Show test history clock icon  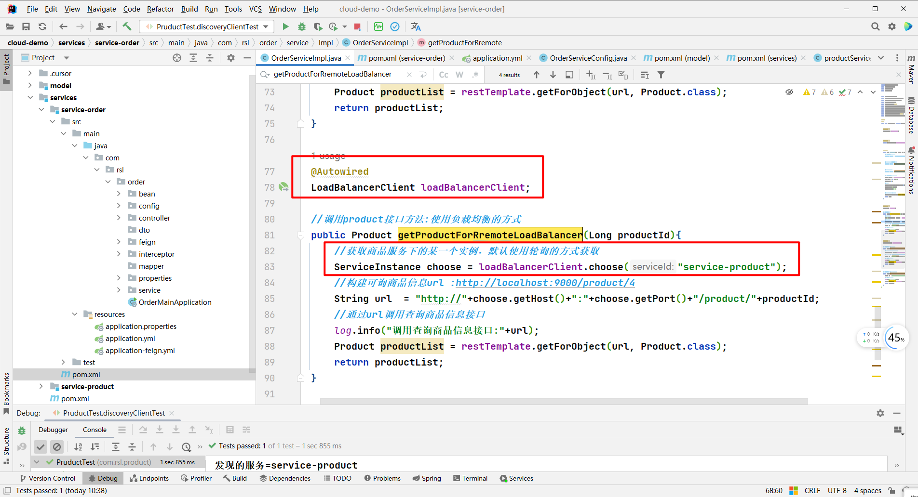186,447
